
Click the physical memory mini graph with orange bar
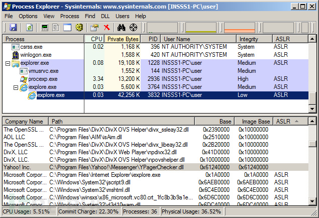(x=240, y=28)
